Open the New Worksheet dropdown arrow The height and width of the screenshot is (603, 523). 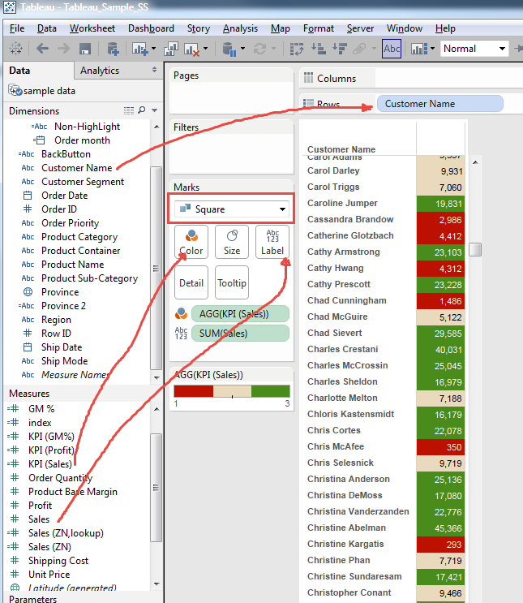[154, 49]
